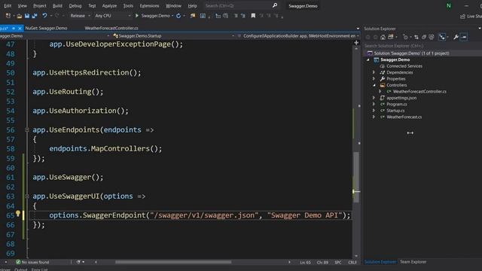The image size is (482, 271).
Task: Open the tab overflow dropdown arrow
Action: pos(358,29)
